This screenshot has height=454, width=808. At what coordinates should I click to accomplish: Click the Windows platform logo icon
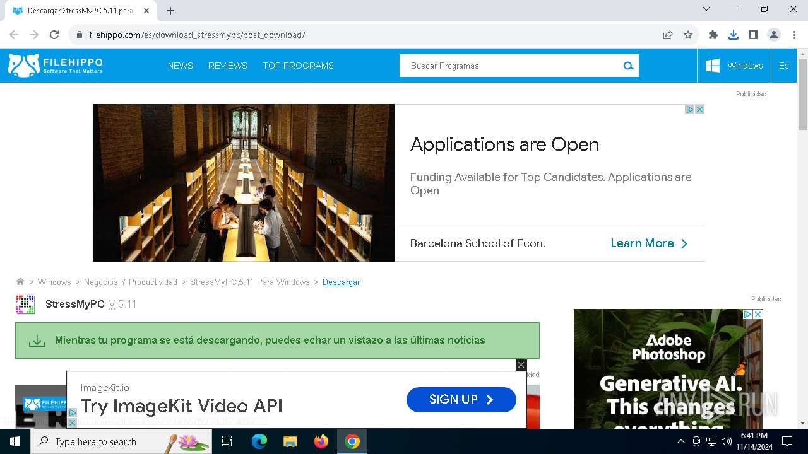click(713, 66)
